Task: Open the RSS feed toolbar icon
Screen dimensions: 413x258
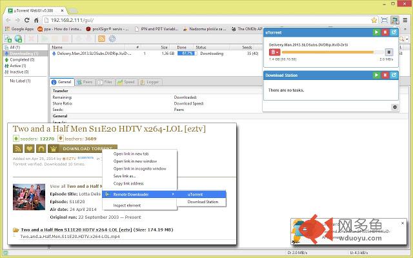Action: 102,39
